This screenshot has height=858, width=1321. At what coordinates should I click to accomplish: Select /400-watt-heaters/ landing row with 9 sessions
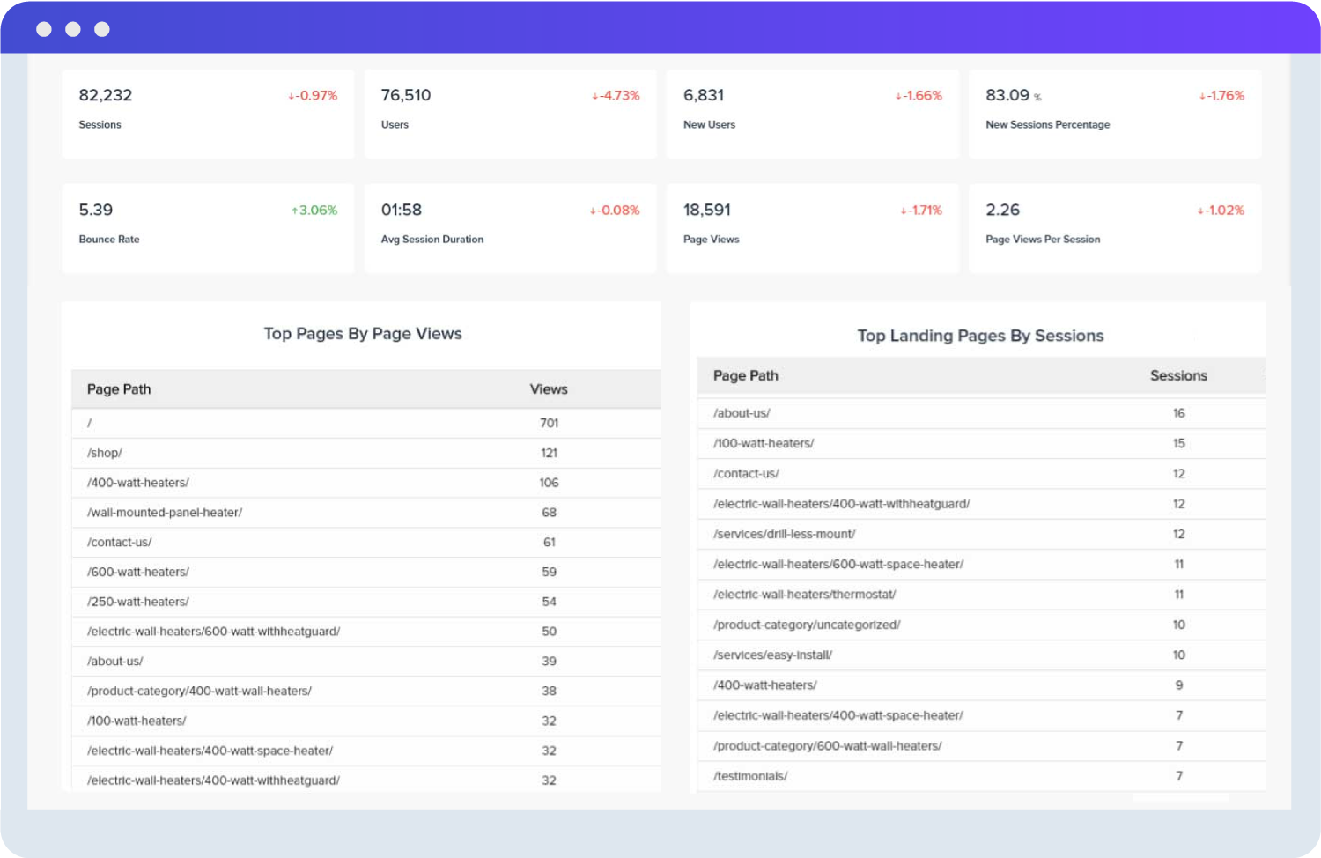[x=981, y=685]
